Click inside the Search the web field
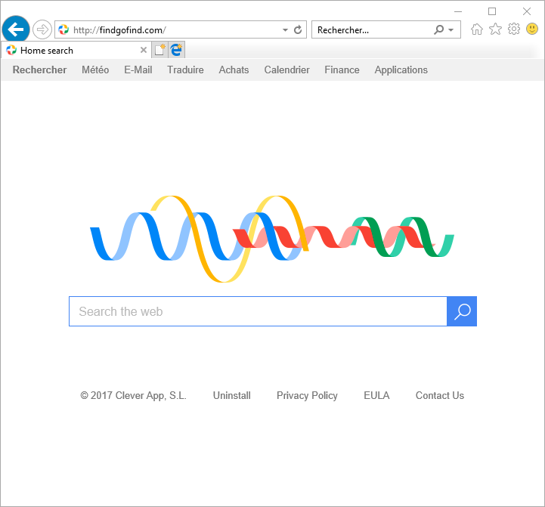The image size is (545, 507). tap(257, 311)
